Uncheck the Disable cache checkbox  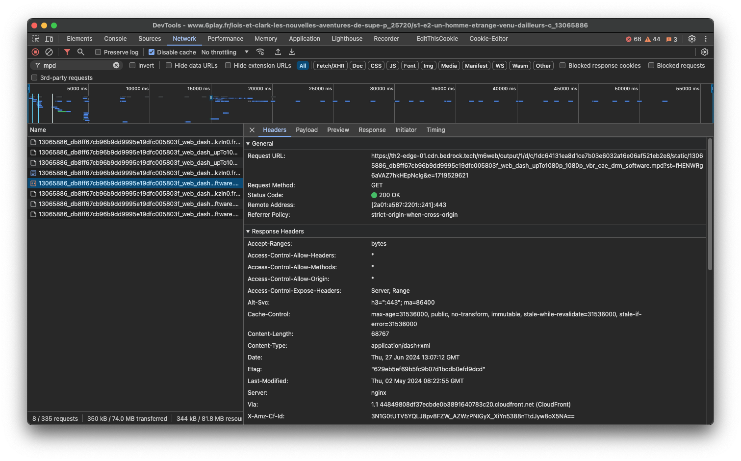(152, 52)
